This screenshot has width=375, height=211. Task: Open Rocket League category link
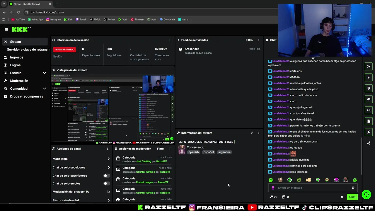coord(144,182)
